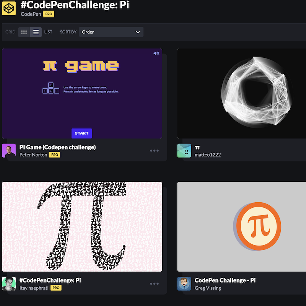Click the #CodePenChallenge: Pi page heading
Screen dimensions: 306x306
(x=75, y=5)
